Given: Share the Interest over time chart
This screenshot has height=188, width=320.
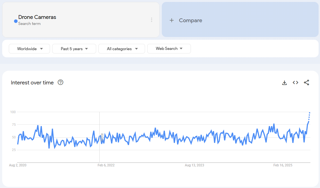Looking at the screenshot, I should 306,82.
